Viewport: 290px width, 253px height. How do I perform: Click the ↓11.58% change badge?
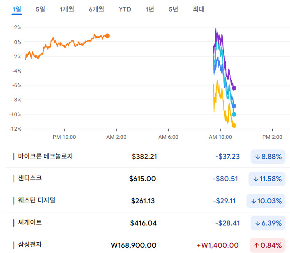(267, 179)
